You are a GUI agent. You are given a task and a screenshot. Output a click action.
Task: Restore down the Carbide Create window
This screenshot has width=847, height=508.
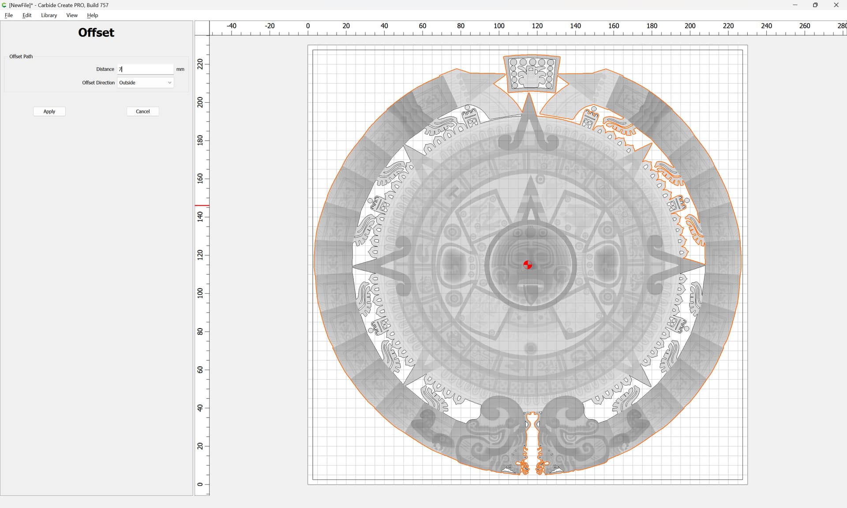point(815,5)
